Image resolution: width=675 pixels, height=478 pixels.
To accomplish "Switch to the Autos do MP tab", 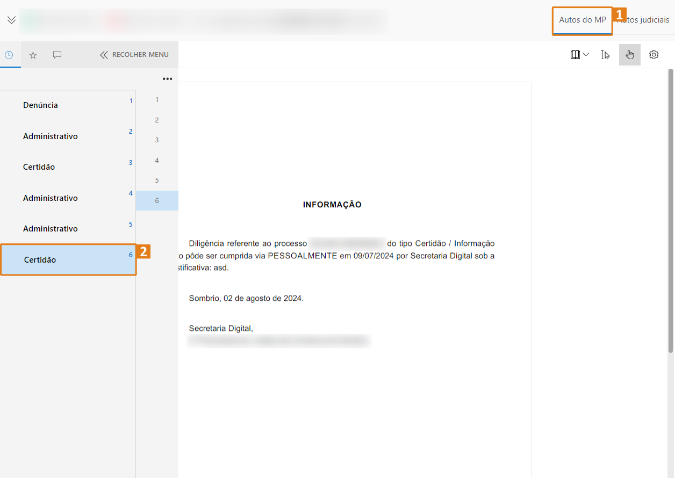I will point(582,20).
